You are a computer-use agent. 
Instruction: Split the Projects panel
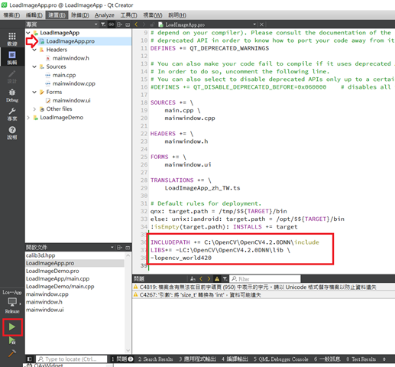[119, 24]
